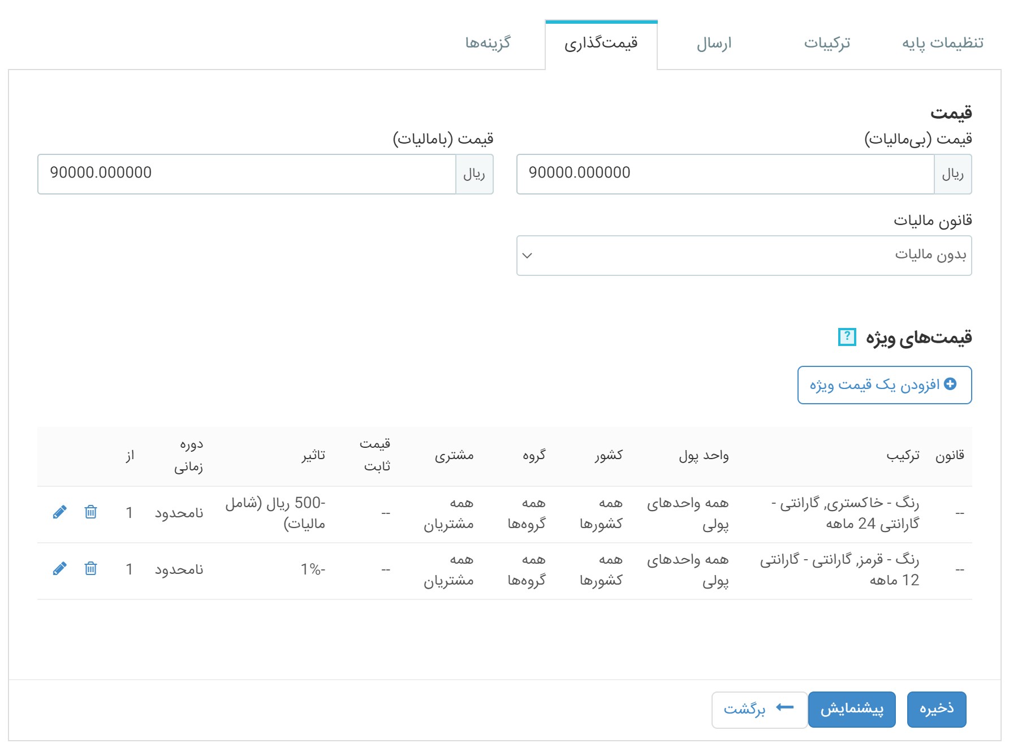Click ریال label of tax-excluded price
The image size is (1009, 752).
953,174
